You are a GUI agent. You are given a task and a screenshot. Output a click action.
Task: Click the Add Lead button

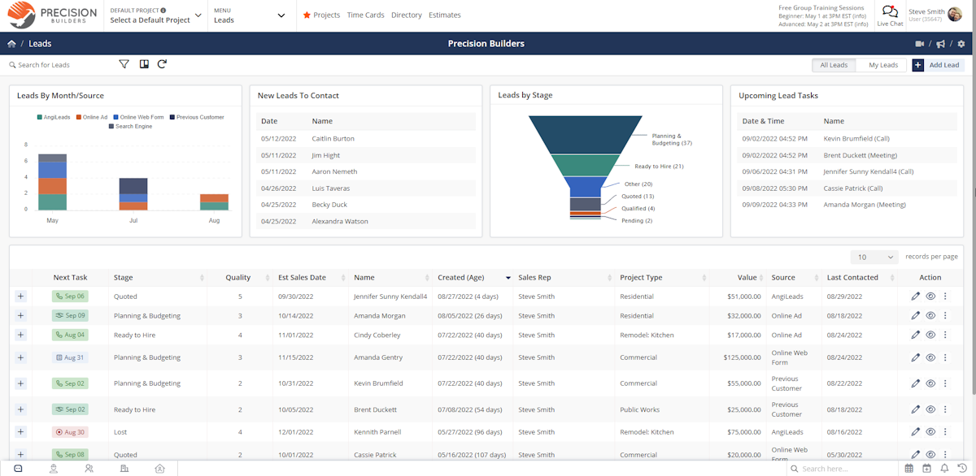pyautogui.click(x=938, y=65)
